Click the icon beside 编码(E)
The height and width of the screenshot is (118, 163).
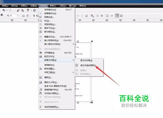point(41,77)
